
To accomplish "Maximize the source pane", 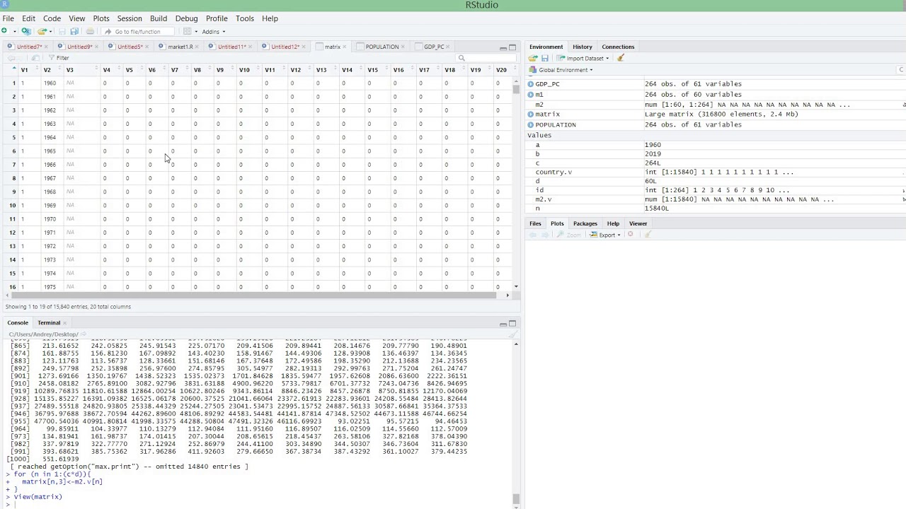I will point(512,47).
